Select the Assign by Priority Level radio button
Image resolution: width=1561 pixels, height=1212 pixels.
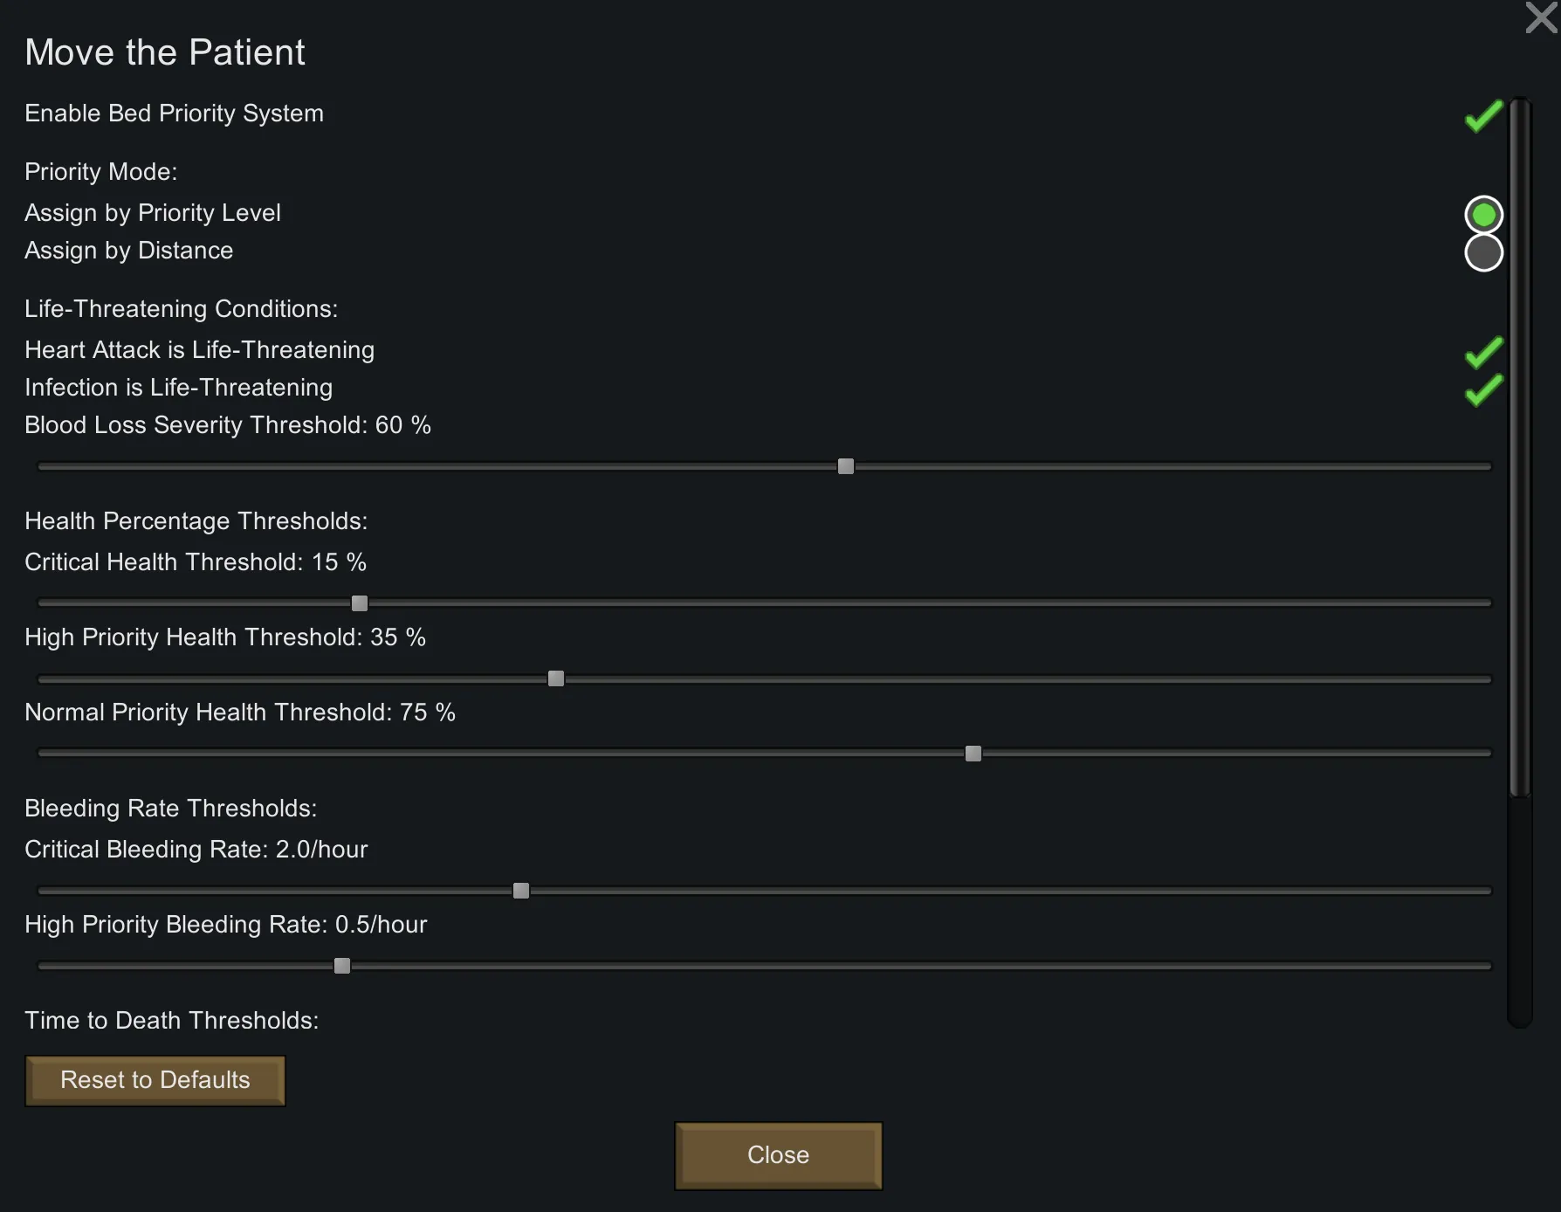click(x=1483, y=215)
